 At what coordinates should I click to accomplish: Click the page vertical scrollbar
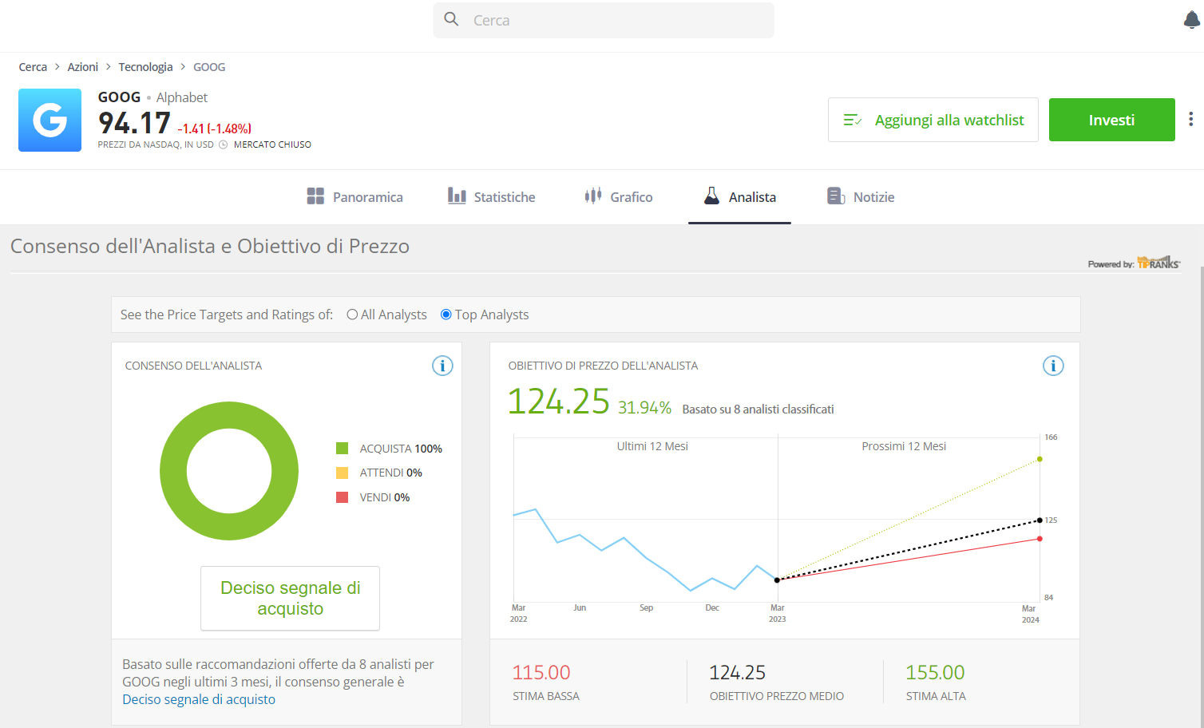tap(1201, 495)
